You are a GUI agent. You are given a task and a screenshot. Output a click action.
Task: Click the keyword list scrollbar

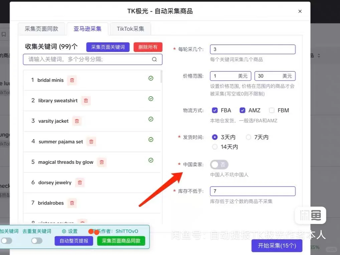[x=161, y=76]
